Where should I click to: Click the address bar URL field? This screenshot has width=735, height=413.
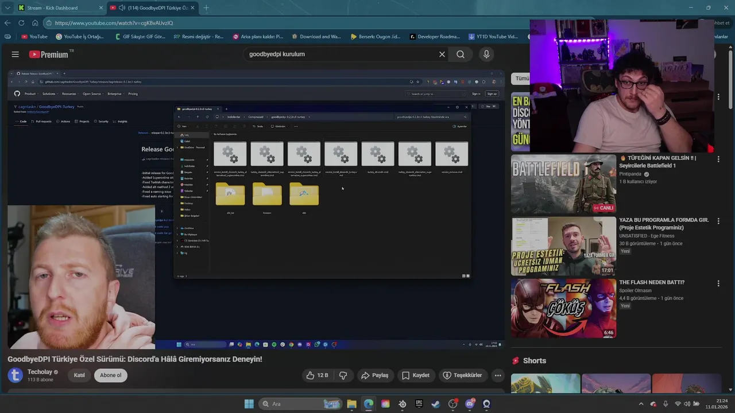287,23
